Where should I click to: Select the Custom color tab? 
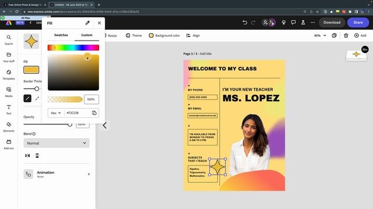tap(87, 35)
